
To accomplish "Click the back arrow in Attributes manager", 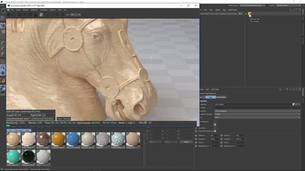I will tap(281, 89).
